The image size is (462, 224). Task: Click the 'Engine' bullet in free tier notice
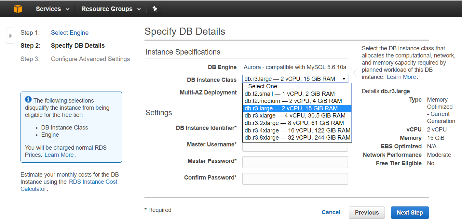50,135
